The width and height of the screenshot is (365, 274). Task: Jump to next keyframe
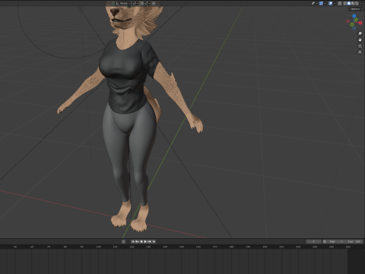point(149,241)
